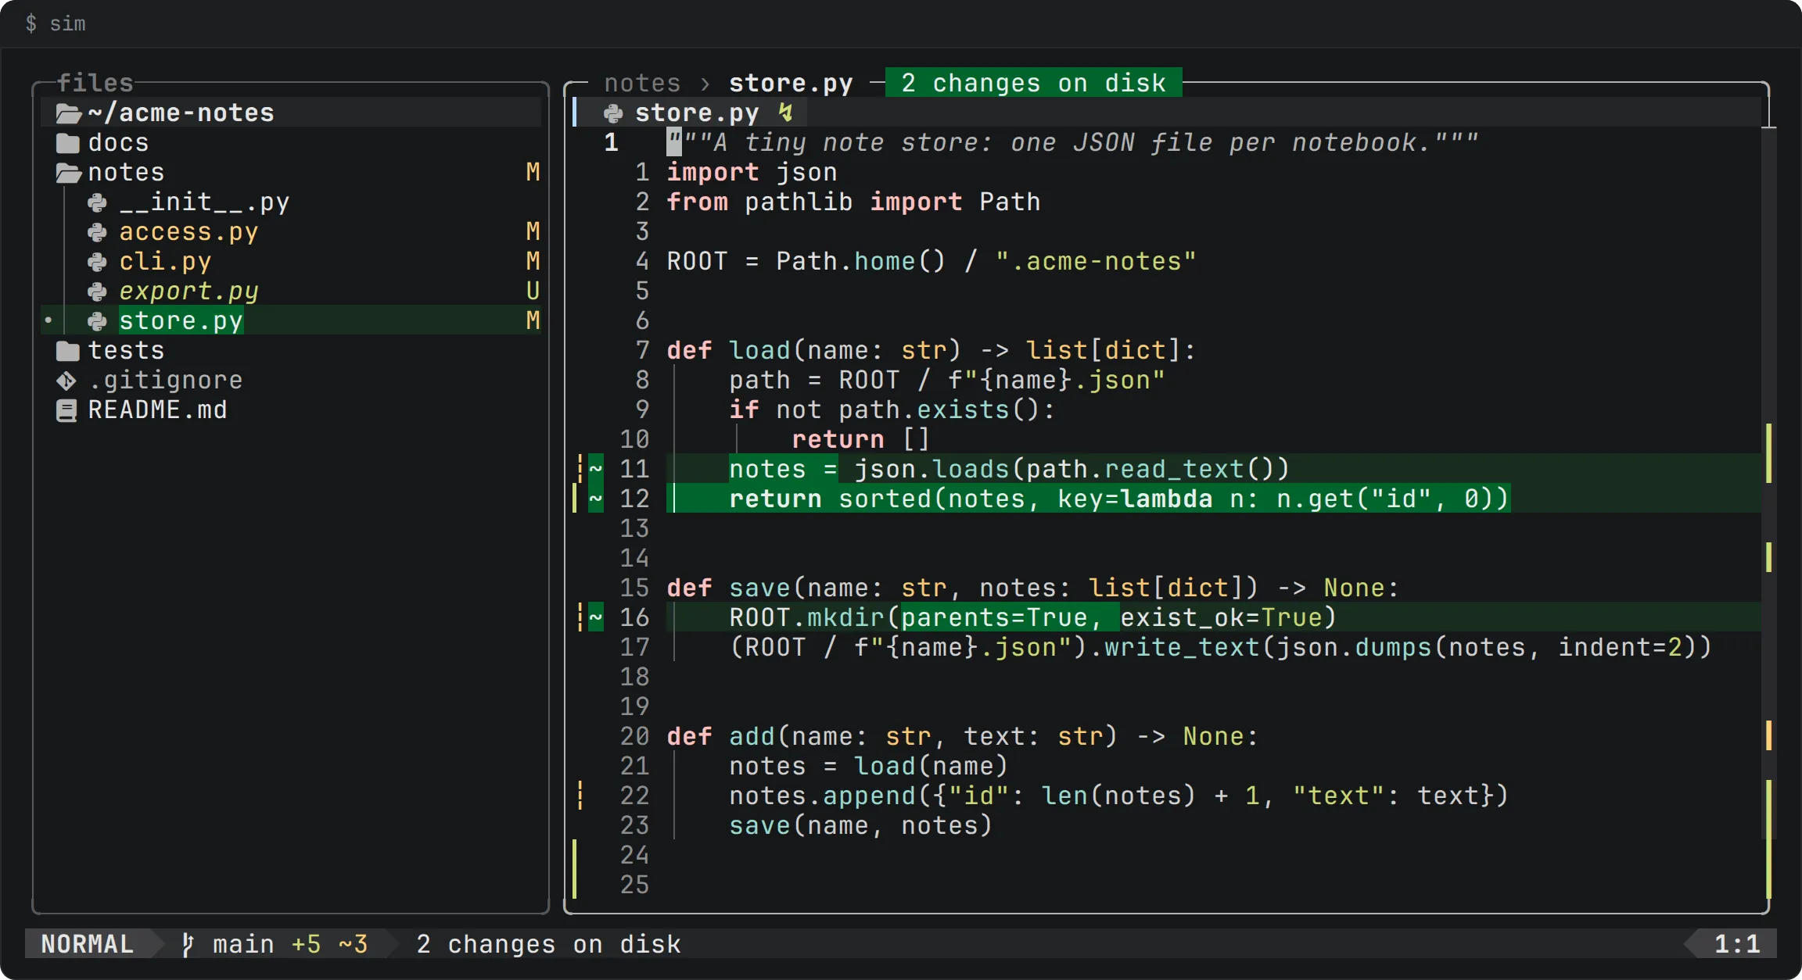The width and height of the screenshot is (1802, 980).
Task: Click the '2 changes on disk' status bar message
Action: click(548, 944)
